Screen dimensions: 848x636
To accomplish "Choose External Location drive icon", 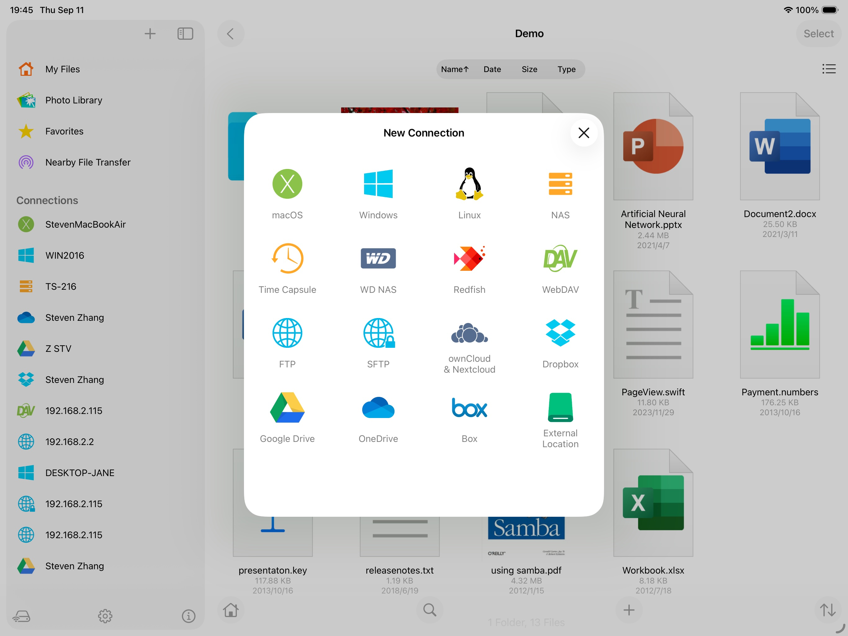I will click(x=560, y=407).
